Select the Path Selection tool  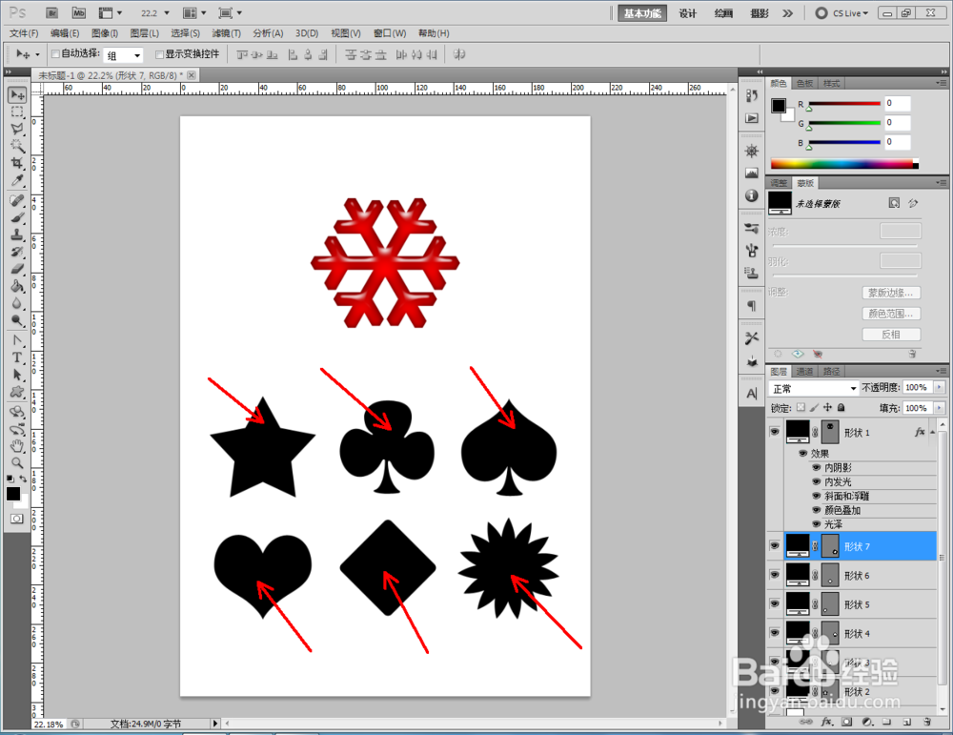pos(17,375)
